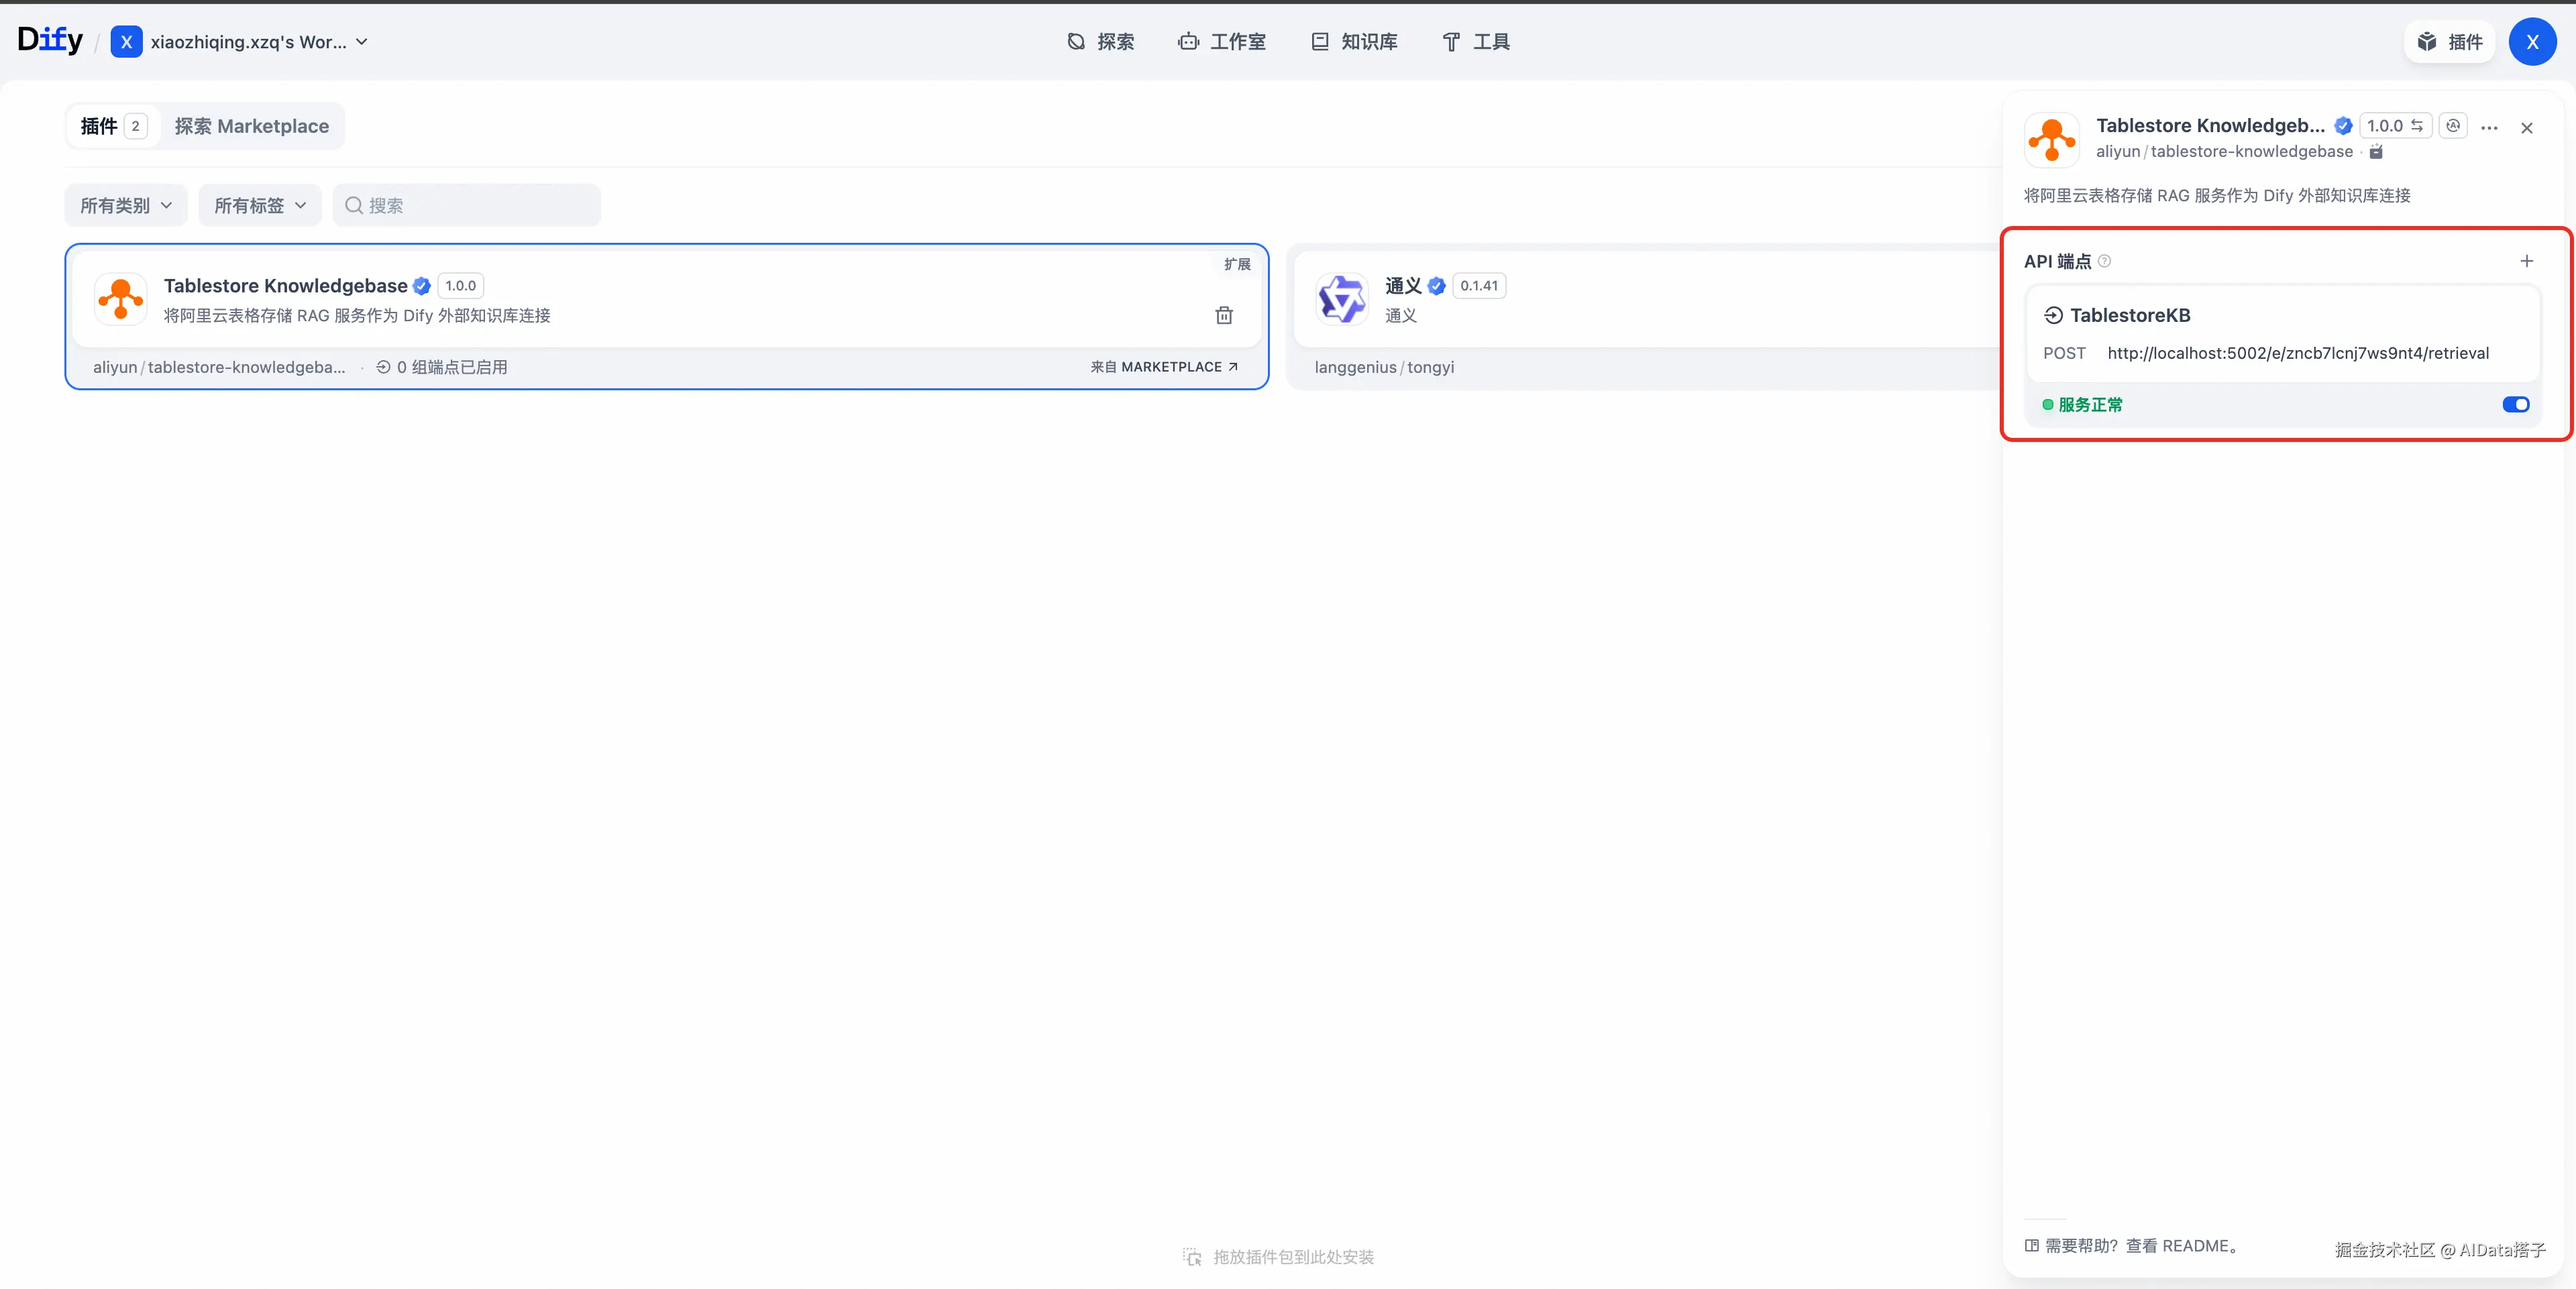Screen dimensions: 2576x1289
Task: Open 来自 MARKETPLACE link on Tablestore card
Action: 1164,367
